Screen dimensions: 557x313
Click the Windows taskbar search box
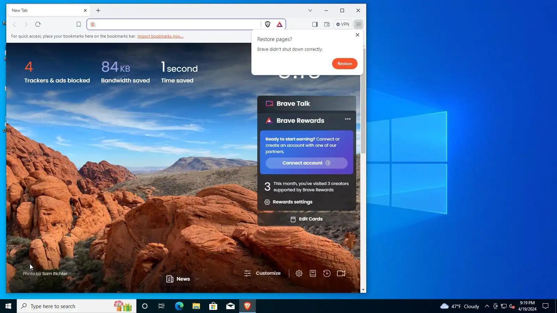pyautogui.click(x=77, y=306)
